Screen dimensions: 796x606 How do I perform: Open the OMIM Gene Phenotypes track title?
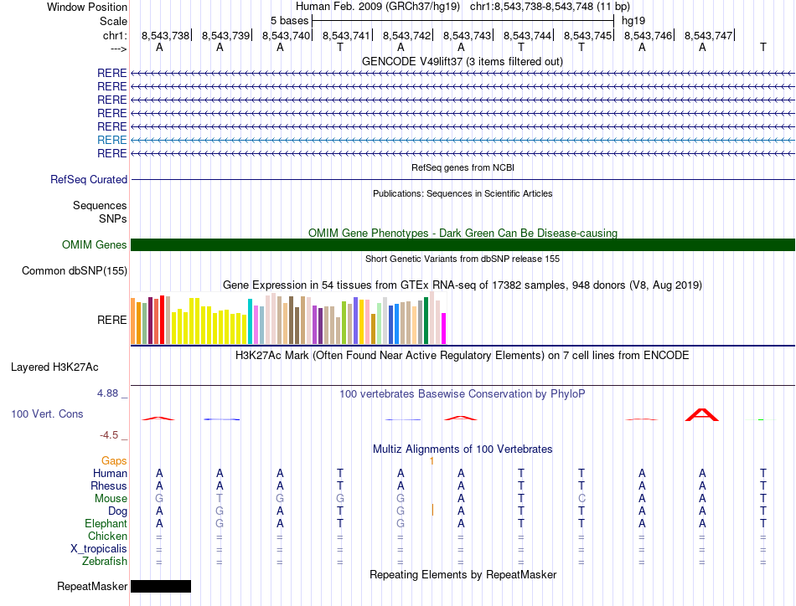click(x=463, y=233)
